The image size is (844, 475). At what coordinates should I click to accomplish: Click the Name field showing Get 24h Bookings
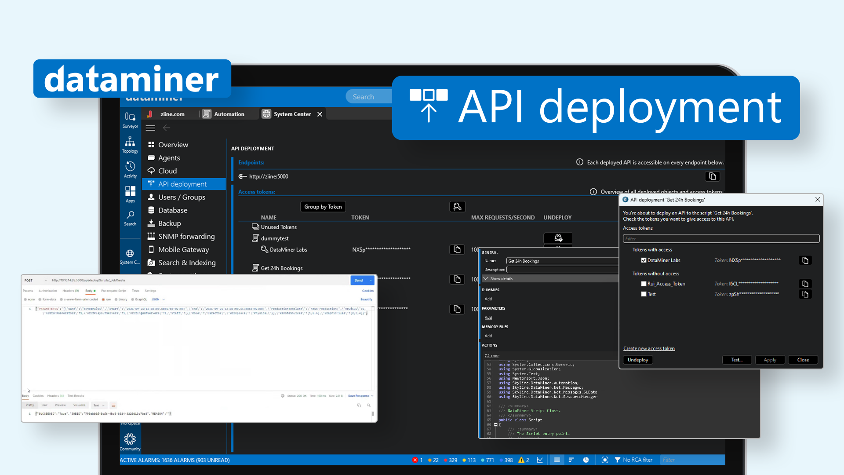[562, 261]
